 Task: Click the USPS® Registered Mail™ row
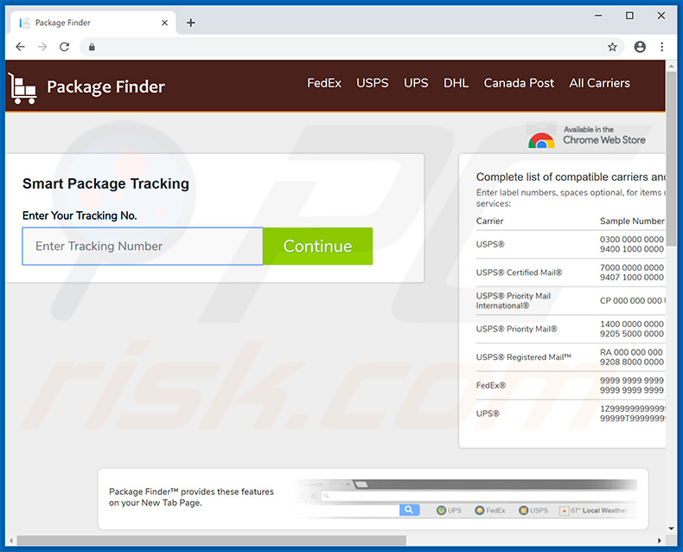571,357
